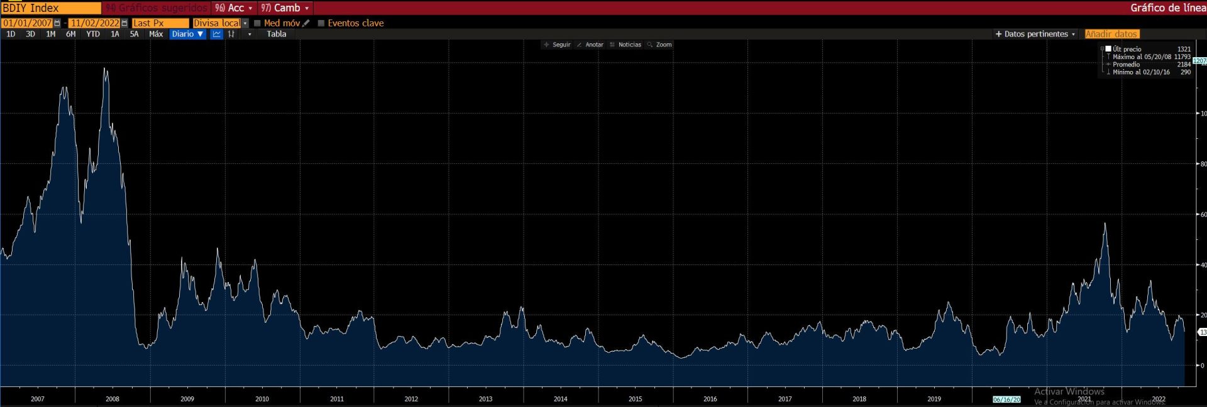Tick the Eventos clave checkbox
1207x407 pixels.
click(321, 23)
